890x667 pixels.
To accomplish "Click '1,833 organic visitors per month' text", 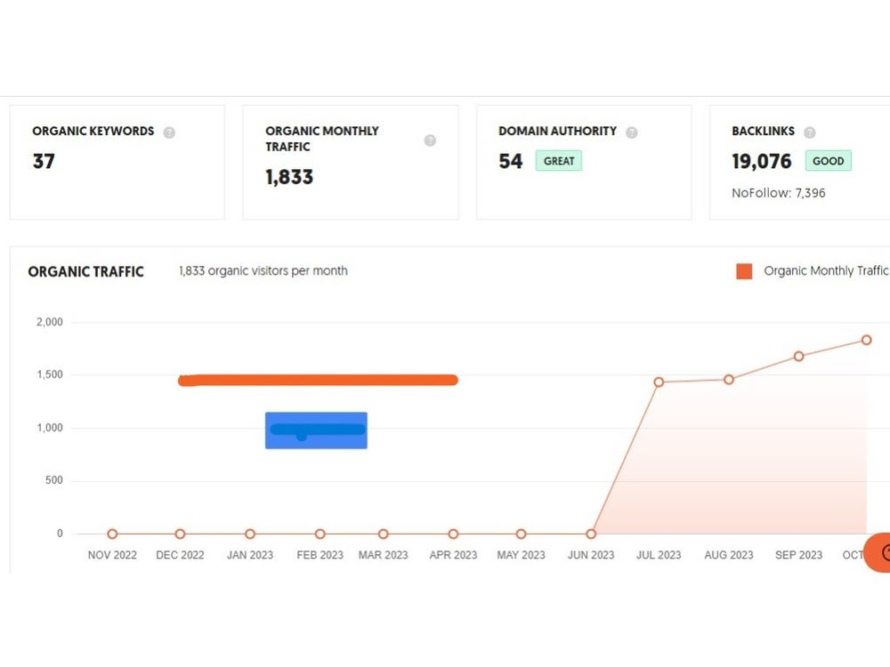I will coord(263,270).
